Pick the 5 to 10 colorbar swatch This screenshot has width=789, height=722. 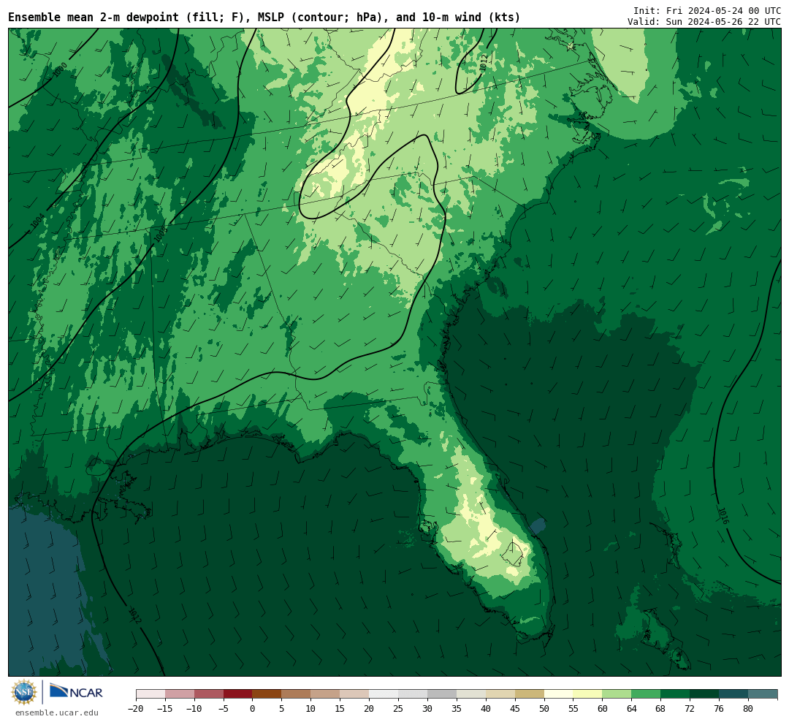pos(297,694)
